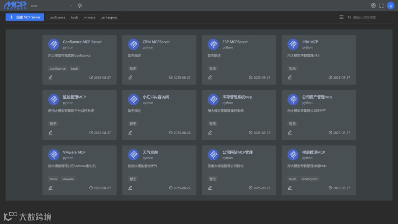
Task: Edit the Confluence MCP Server card
Action: click(50, 77)
